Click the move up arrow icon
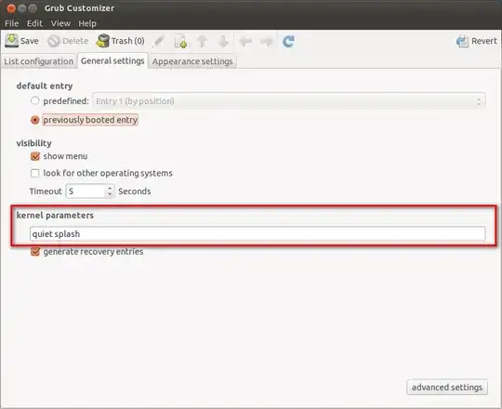This screenshot has width=502, height=409. (x=202, y=41)
